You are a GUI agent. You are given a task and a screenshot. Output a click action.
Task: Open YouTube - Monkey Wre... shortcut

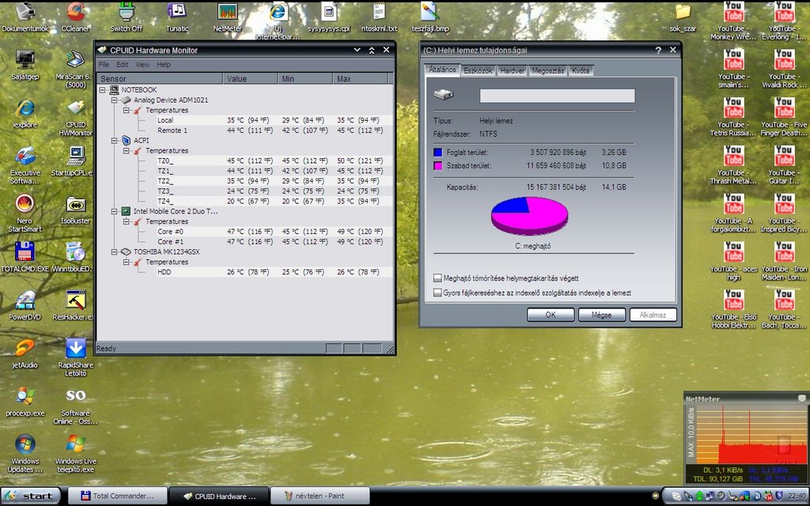[733, 21]
